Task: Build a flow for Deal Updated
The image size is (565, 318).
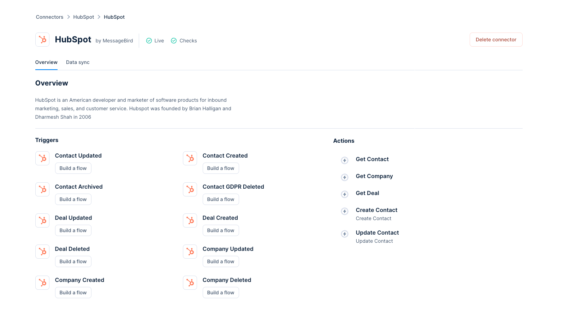Action: point(73,230)
